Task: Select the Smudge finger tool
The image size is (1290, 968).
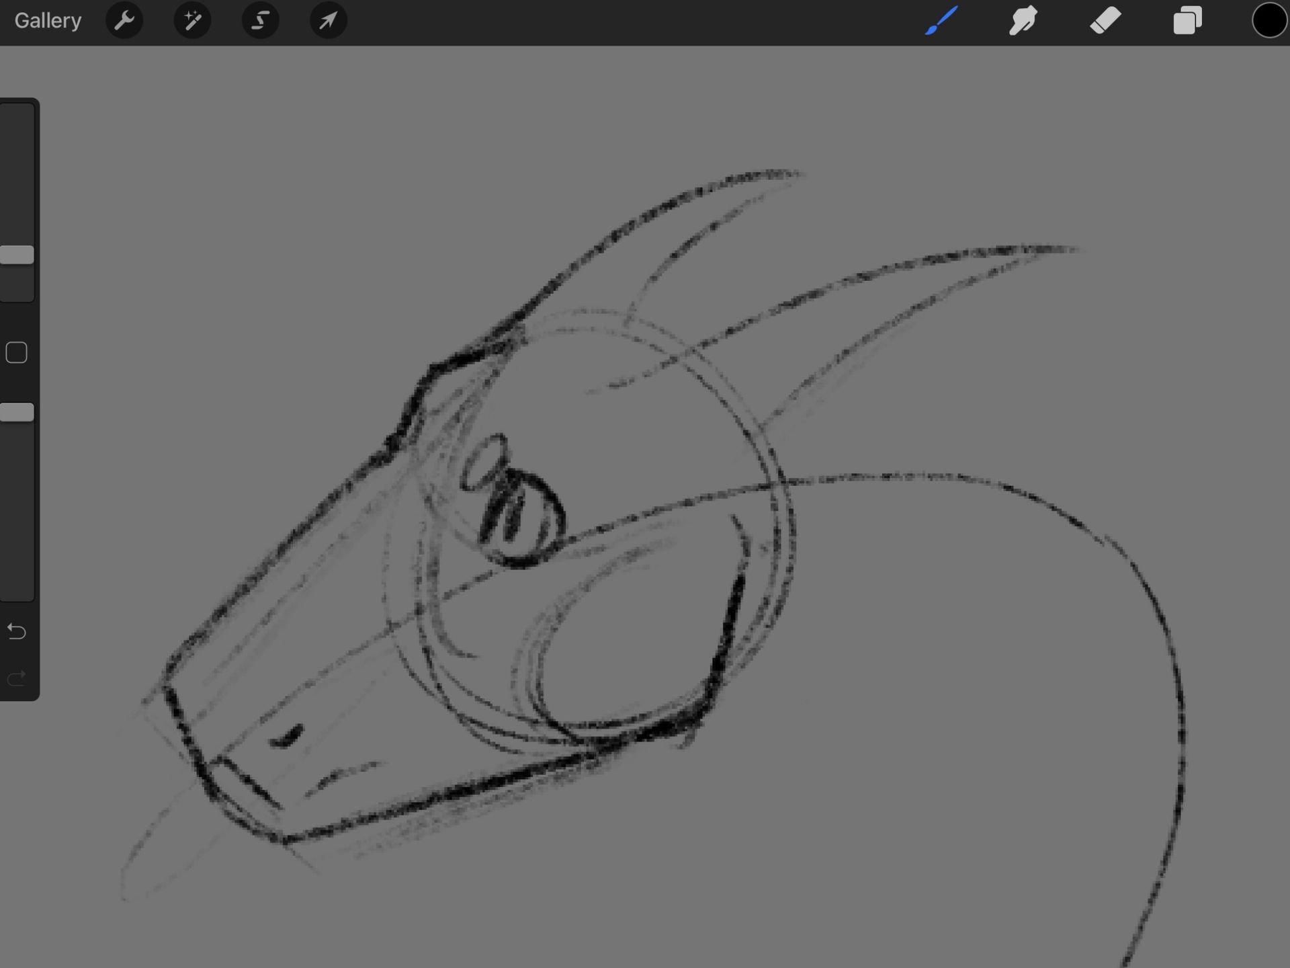Action: [x=1023, y=20]
